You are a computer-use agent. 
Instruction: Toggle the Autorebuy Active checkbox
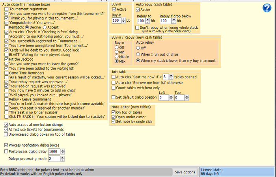pos(138,9)
